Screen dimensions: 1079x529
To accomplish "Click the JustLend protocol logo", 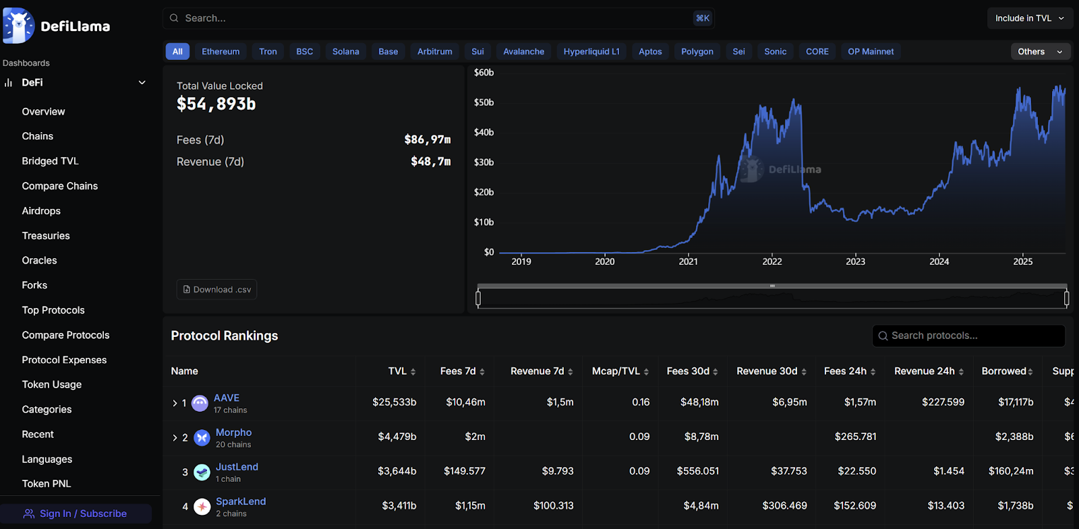I will (202, 472).
